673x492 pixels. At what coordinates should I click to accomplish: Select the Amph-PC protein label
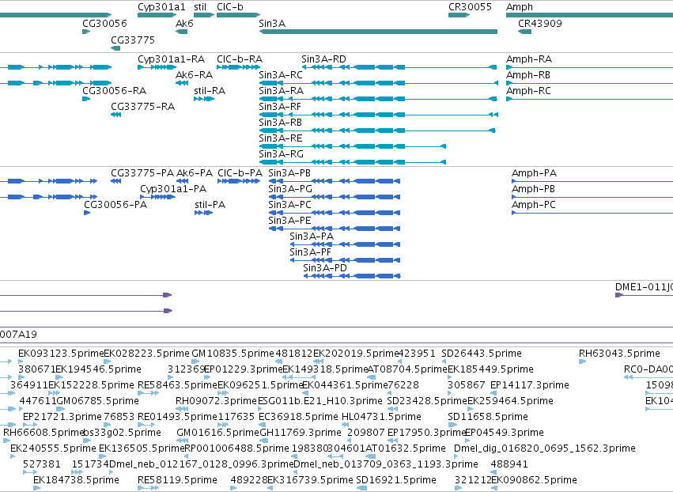tap(534, 205)
